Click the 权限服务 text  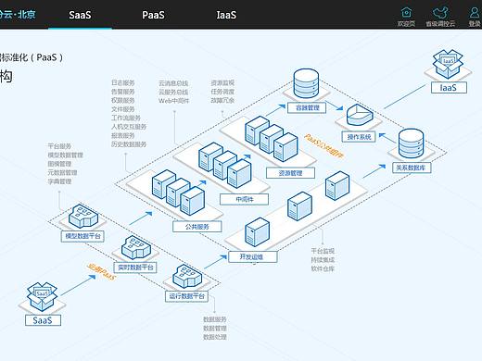coord(123,100)
